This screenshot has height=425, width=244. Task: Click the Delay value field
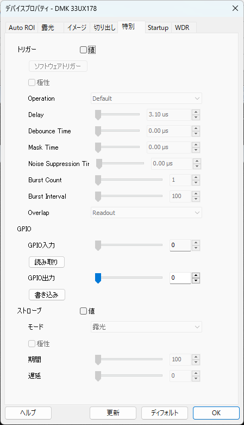[169, 115]
